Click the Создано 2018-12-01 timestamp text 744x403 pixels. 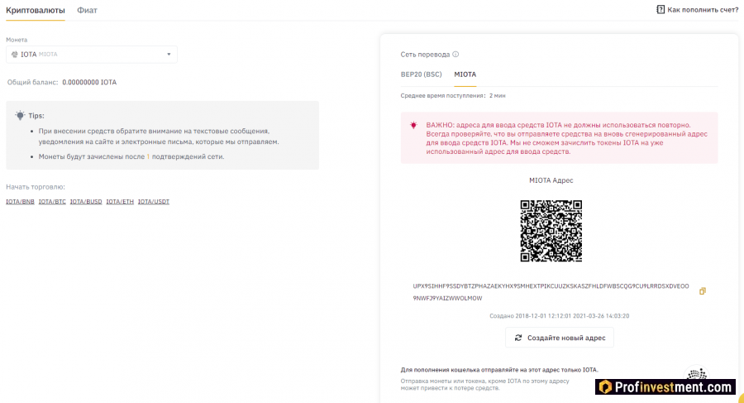pos(560,315)
